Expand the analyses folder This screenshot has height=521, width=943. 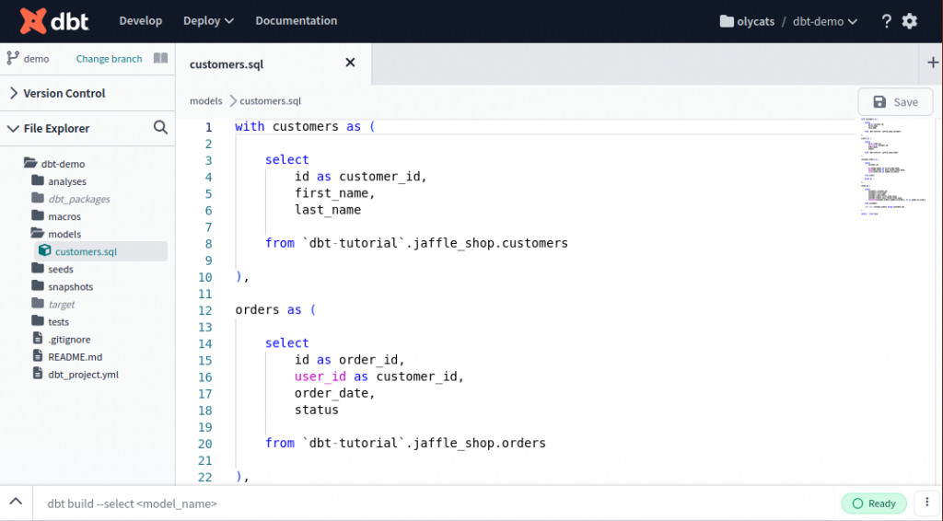66,181
